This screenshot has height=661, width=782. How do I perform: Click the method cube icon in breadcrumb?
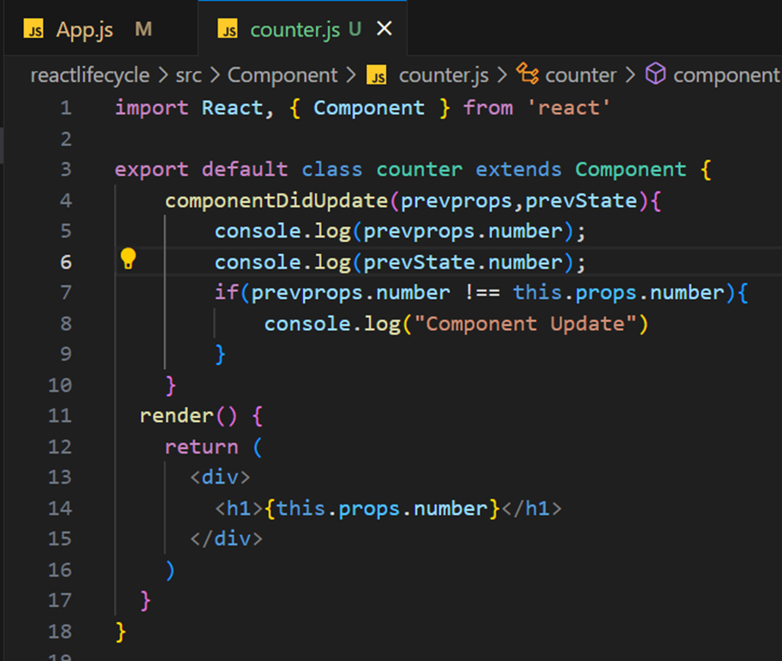click(x=655, y=74)
